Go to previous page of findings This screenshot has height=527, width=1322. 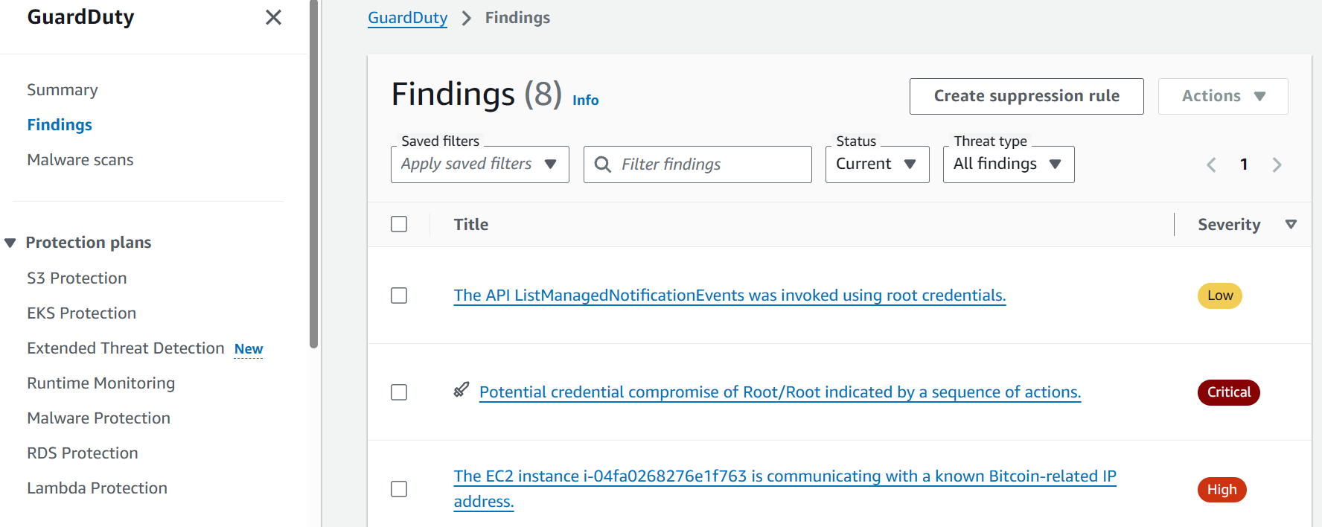point(1211,165)
